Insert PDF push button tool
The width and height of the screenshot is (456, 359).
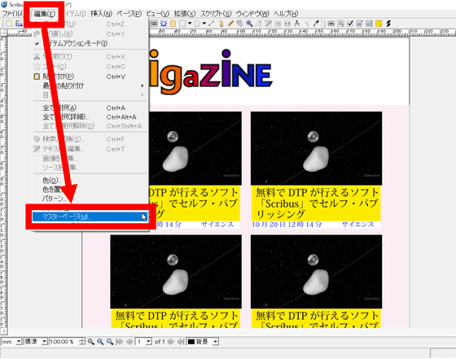coord(331,24)
